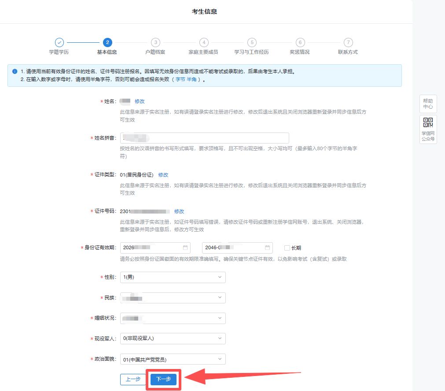This screenshot has width=445, height=391.
Task: Open the 民族 dropdown
Action: (173, 298)
